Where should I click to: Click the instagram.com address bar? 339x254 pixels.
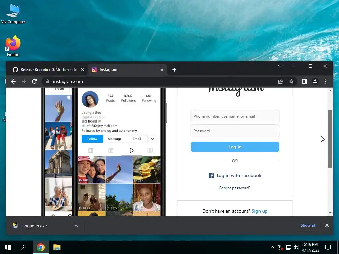point(160,81)
